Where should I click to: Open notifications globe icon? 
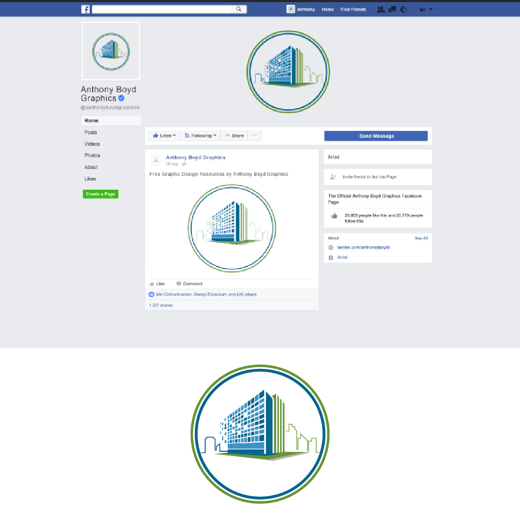point(404,9)
